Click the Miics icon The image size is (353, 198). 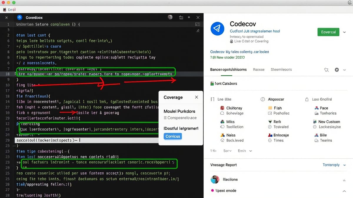(x=222, y=121)
